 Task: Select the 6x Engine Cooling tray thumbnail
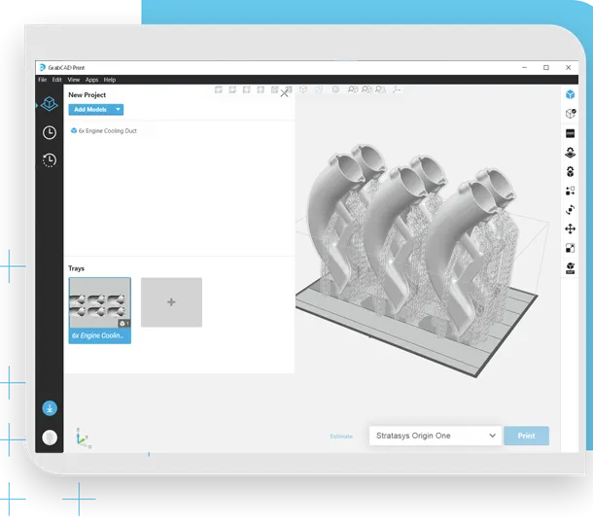click(x=99, y=309)
